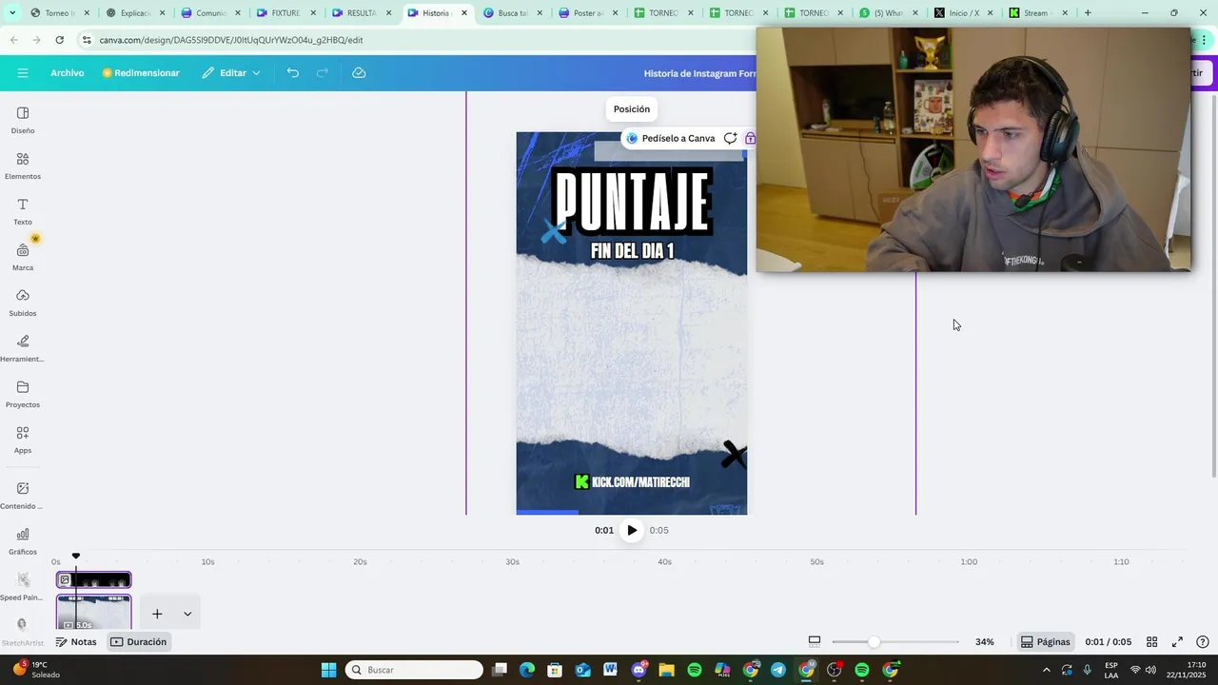Open the Proyectos folder panel
Screen dimensions: 1218x685
(23, 394)
